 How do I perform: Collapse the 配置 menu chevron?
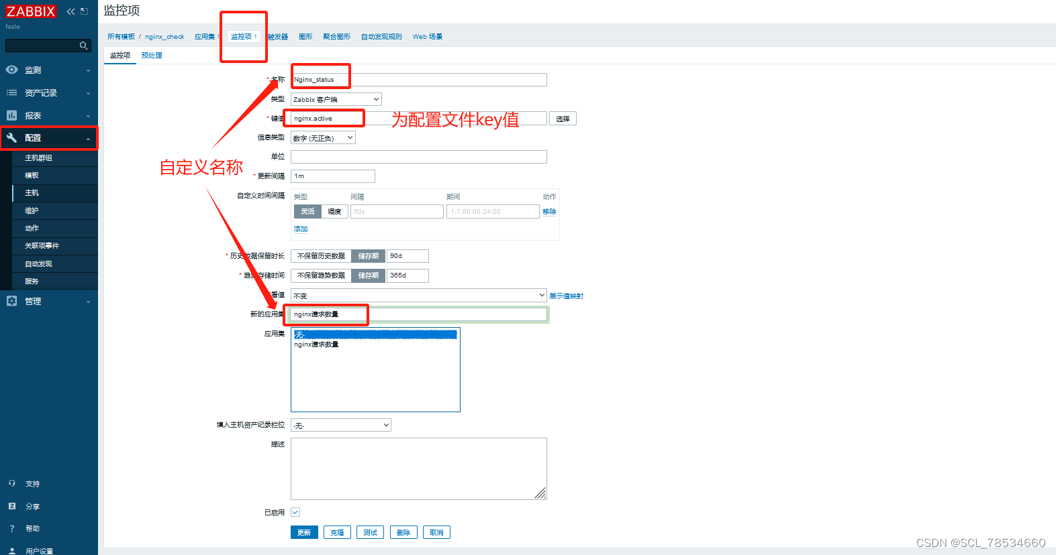click(88, 138)
